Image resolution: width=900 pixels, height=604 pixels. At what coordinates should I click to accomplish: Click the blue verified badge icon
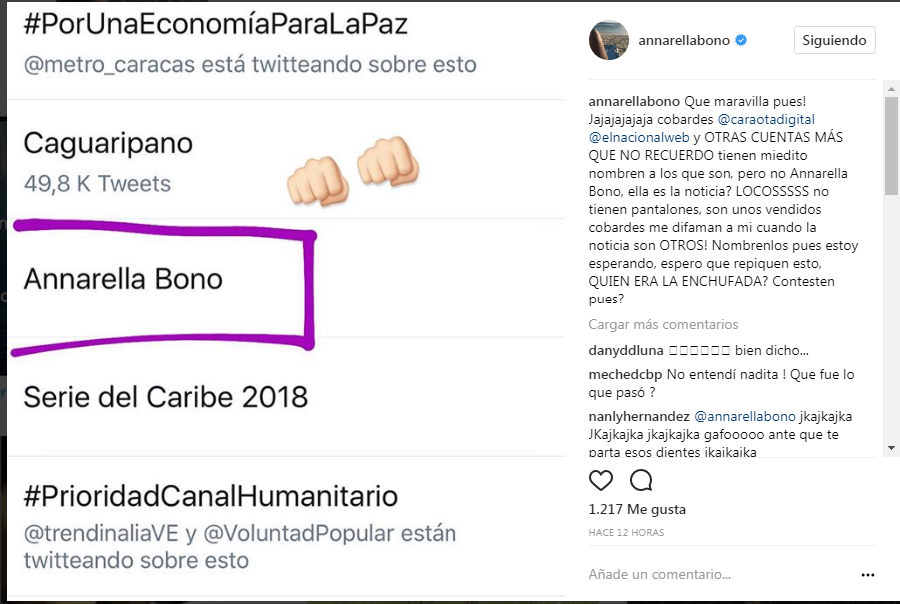pyautogui.click(x=741, y=41)
